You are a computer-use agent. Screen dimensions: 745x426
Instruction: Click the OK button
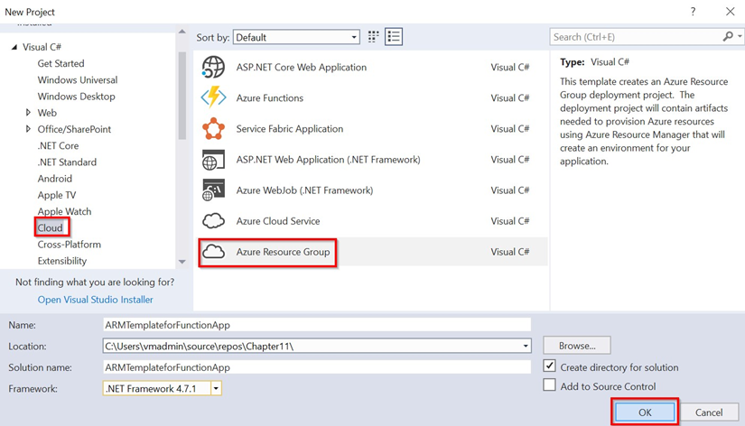645,412
